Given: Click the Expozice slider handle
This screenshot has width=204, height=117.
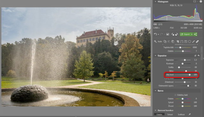Looking at the screenshot, I should pyautogui.click(x=185, y=60).
